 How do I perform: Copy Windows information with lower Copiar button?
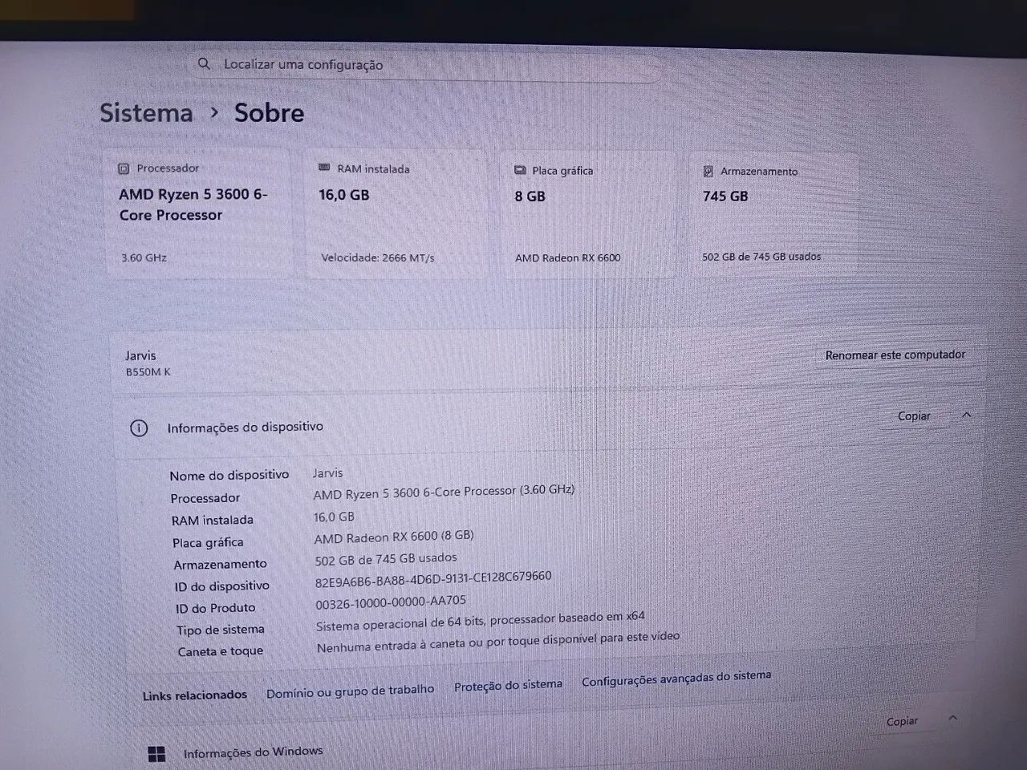(x=902, y=721)
